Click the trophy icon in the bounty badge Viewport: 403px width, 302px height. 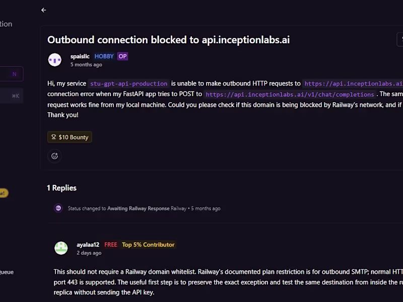pos(53,137)
